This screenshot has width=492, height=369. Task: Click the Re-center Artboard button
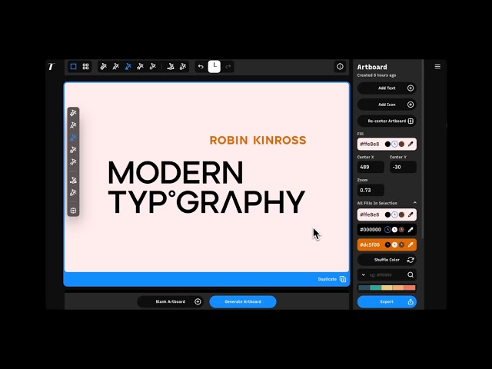click(387, 121)
